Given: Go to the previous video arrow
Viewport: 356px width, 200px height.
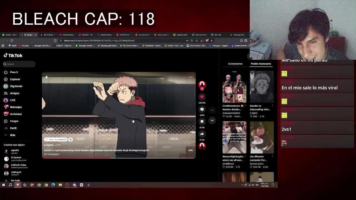Looking at the screenshot, I should (212, 110).
